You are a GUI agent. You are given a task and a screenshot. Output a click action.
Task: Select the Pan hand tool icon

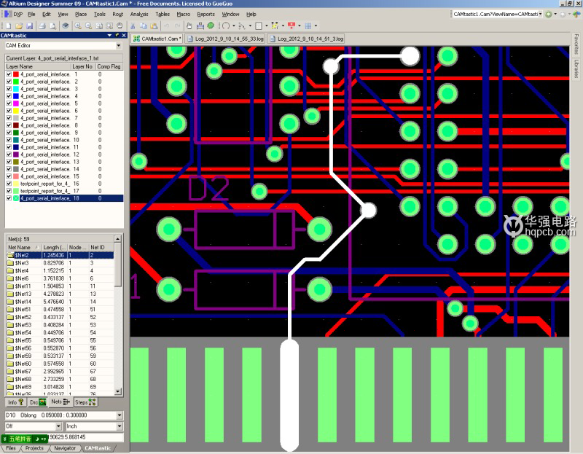point(189,26)
